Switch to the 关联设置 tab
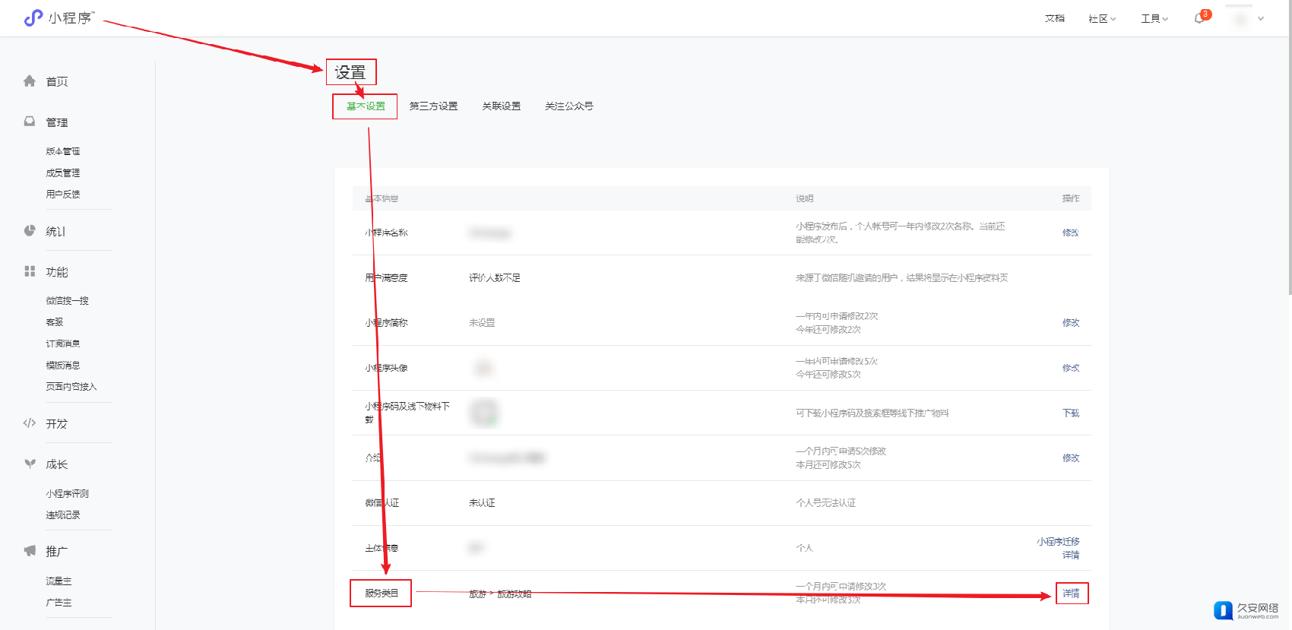Viewport: 1292px width, 630px height. coord(502,106)
